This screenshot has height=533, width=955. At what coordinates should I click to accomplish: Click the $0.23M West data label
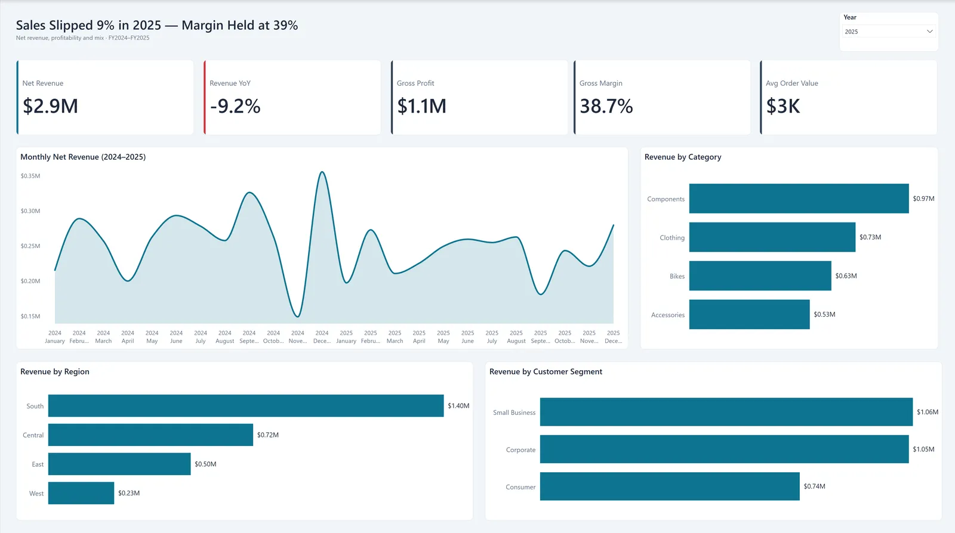(129, 493)
